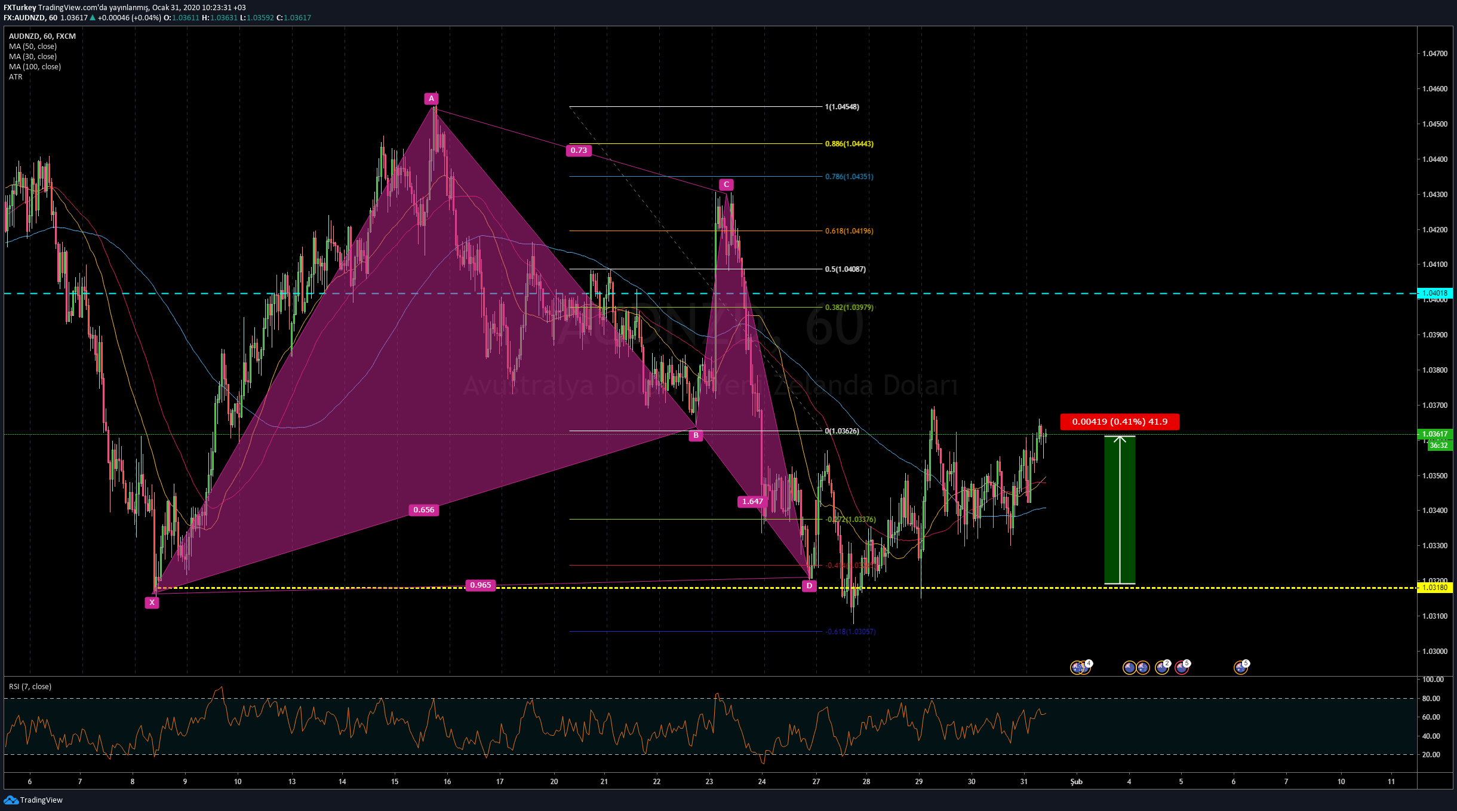Screen dimensions: 1457x811
Task: Click the cyan 1.04018 price line label
Action: coord(1435,293)
